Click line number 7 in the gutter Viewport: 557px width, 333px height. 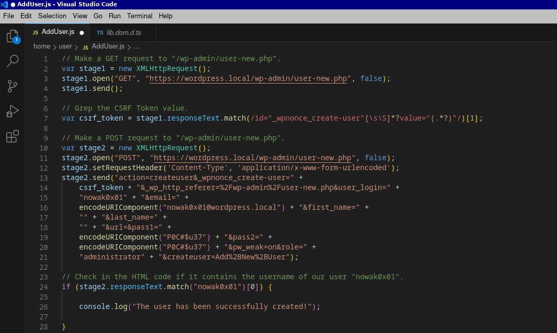(x=45, y=118)
